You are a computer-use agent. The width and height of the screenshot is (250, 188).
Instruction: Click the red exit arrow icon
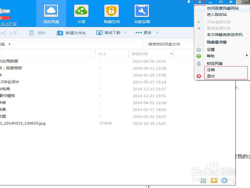(x=199, y=76)
